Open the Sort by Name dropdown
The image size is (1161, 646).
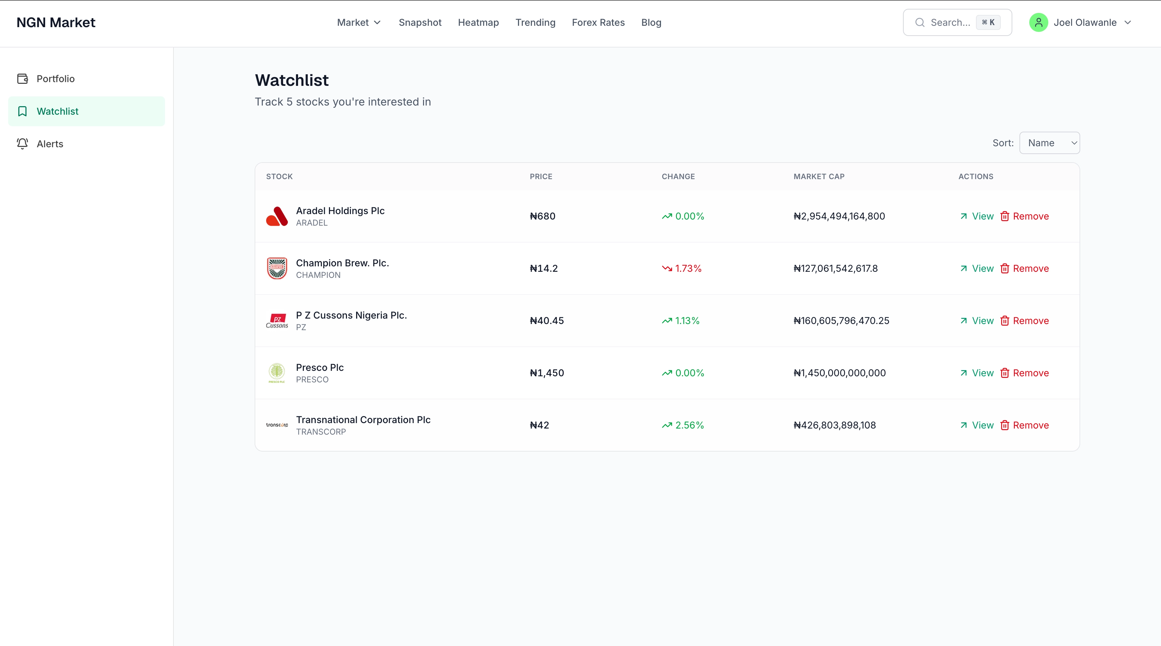click(1050, 143)
